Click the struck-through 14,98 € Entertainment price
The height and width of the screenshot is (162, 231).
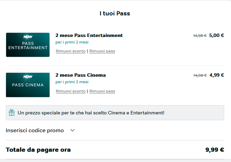(x=200, y=36)
